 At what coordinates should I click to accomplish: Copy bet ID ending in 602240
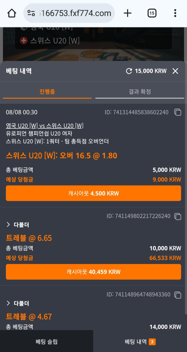[x=178, y=112]
